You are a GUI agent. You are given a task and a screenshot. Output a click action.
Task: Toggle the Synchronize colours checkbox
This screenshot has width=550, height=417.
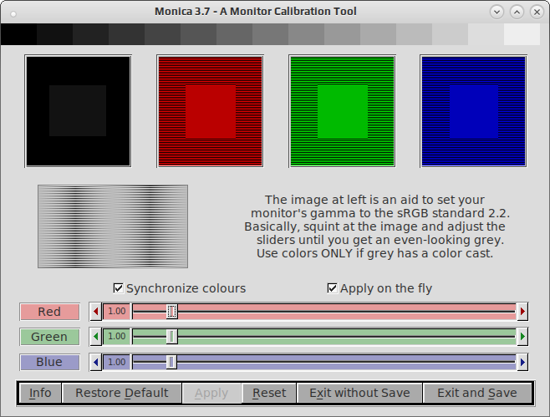click(118, 288)
